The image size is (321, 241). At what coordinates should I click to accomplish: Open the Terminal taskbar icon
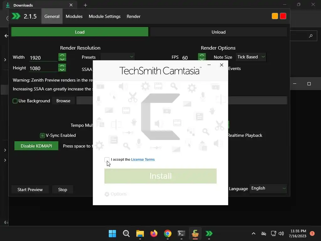(182, 233)
